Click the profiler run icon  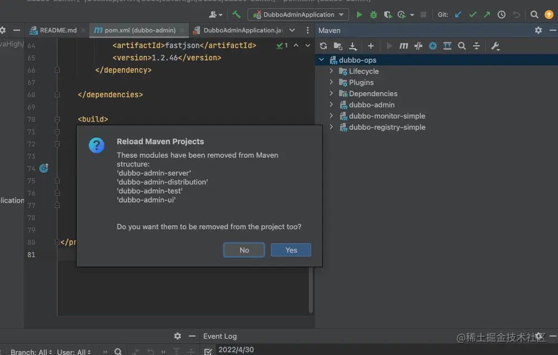[x=402, y=15]
